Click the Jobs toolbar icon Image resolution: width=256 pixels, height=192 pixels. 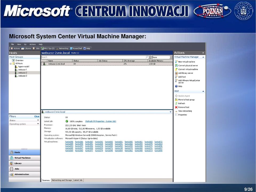point(36,48)
